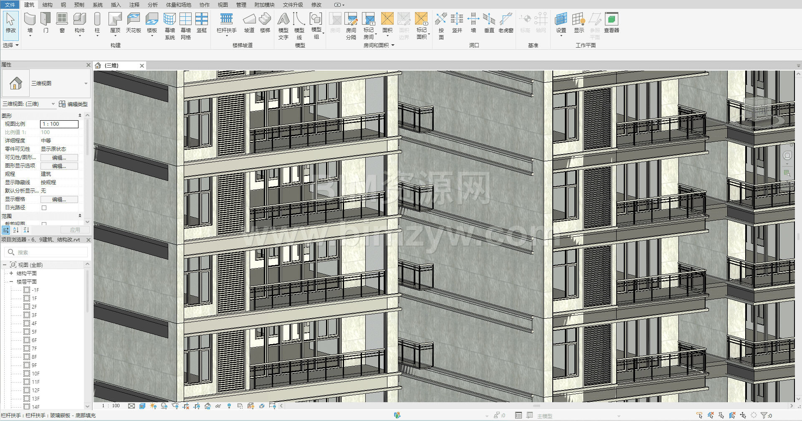The image size is (802, 421).
Task: Click the Stairs (楼梯) tool icon
Action: coord(265,20)
